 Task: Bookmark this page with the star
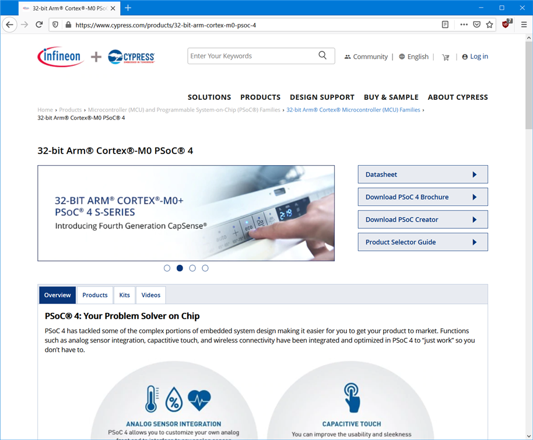point(489,25)
